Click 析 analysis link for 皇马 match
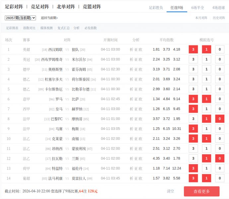Image resolution: width=229 pixels, height=199 pixels. tap(131, 109)
